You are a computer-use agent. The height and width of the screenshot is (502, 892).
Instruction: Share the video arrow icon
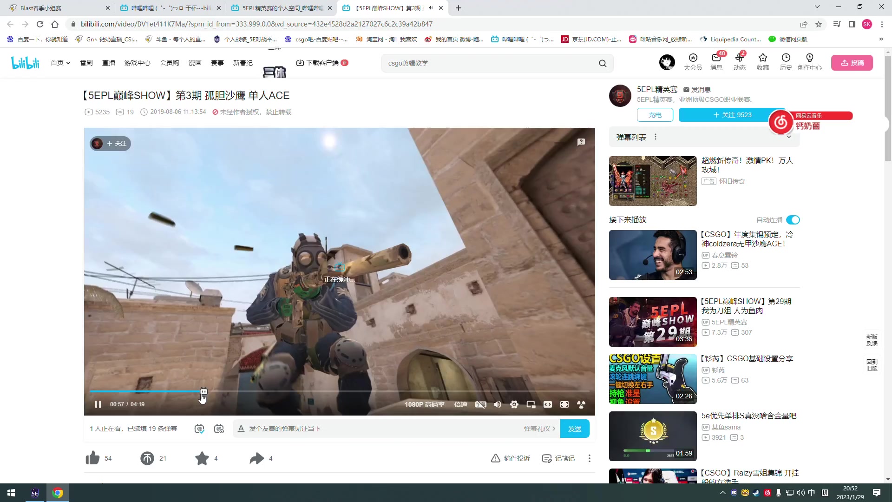[x=256, y=458]
